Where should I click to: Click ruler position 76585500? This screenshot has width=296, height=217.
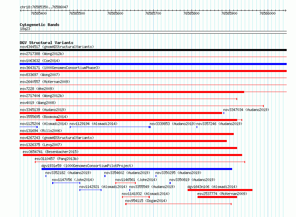click(x=77, y=13)
